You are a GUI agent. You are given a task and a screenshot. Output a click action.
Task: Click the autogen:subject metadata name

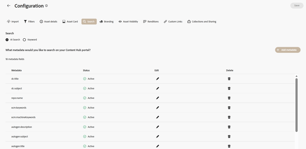(20, 136)
